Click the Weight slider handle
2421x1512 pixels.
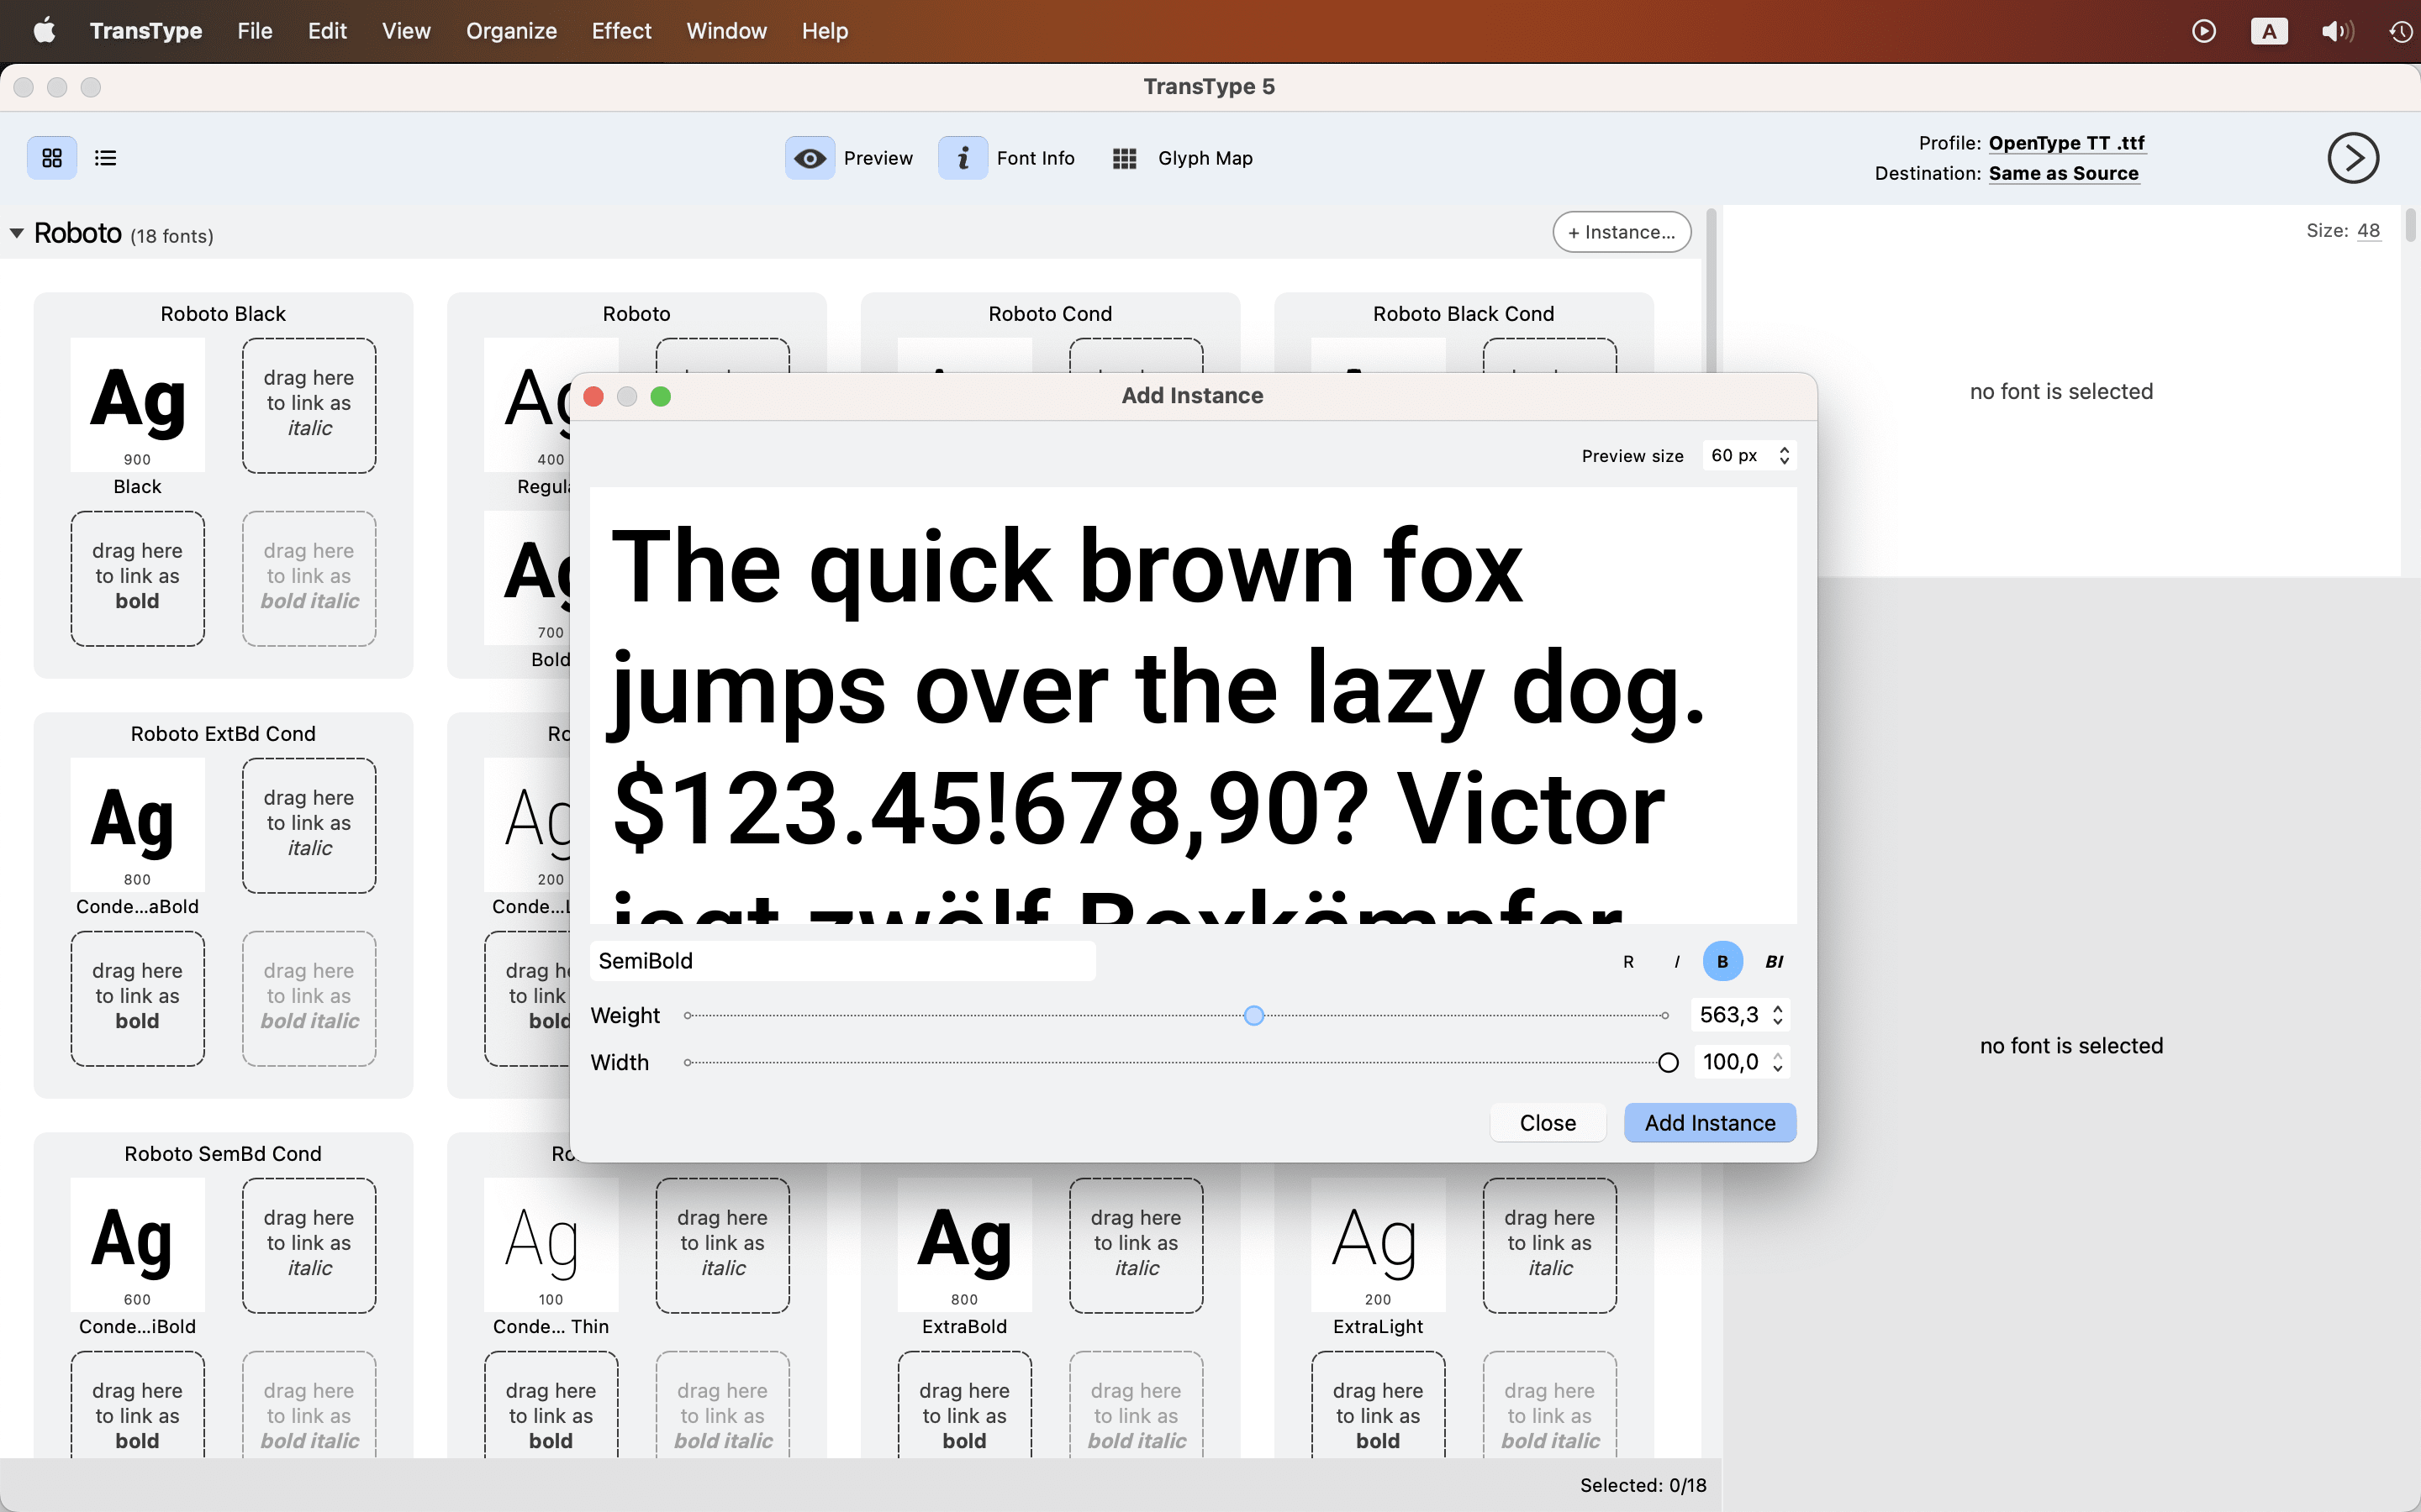(1253, 1016)
